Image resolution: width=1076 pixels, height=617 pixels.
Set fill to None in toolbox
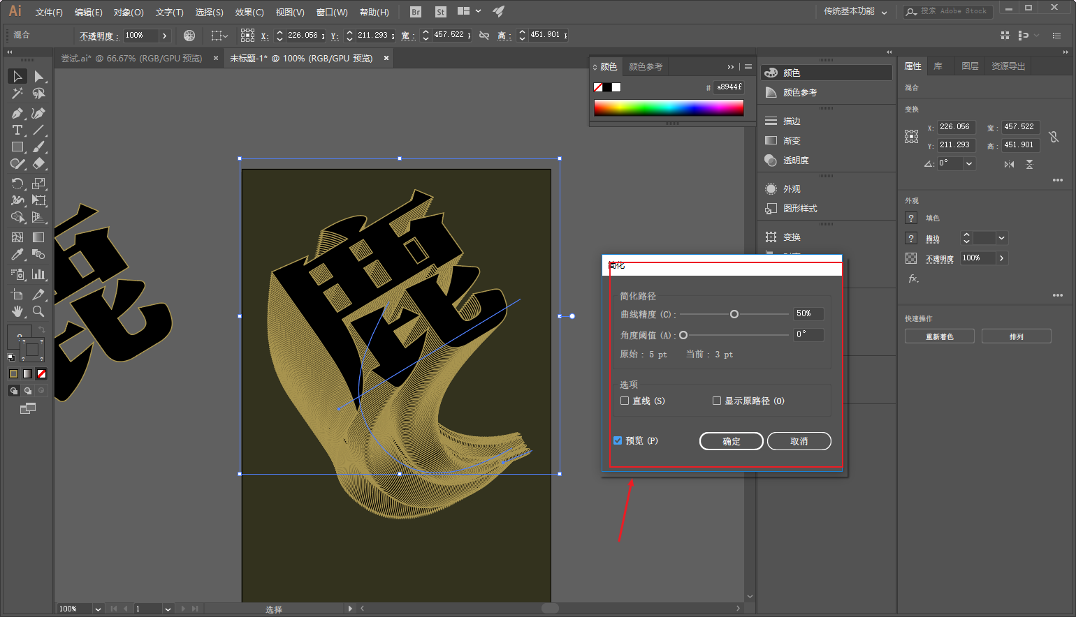(x=41, y=374)
